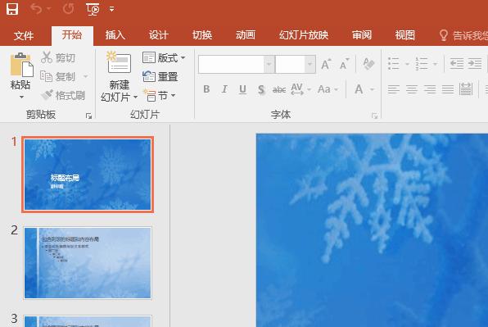Click the 剪切 cut button

point(58,57)
